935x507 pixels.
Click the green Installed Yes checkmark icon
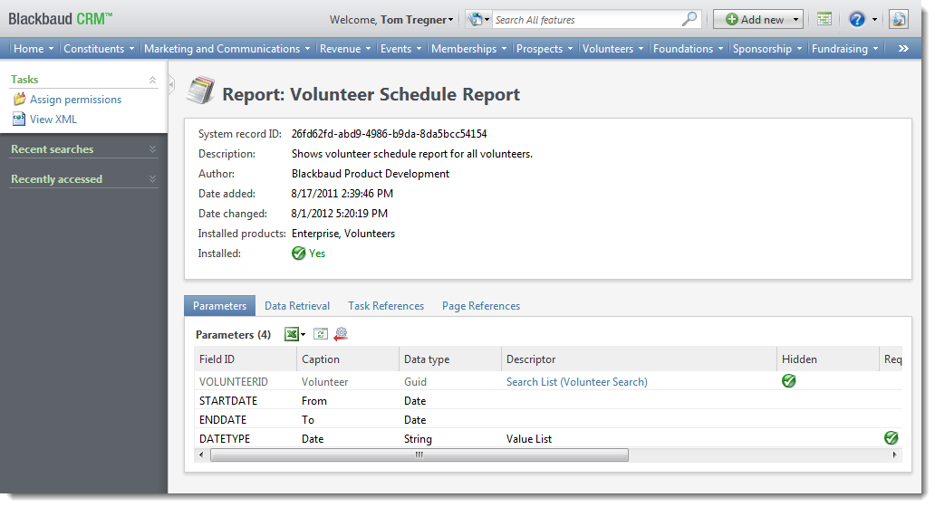tap(298, 253)
